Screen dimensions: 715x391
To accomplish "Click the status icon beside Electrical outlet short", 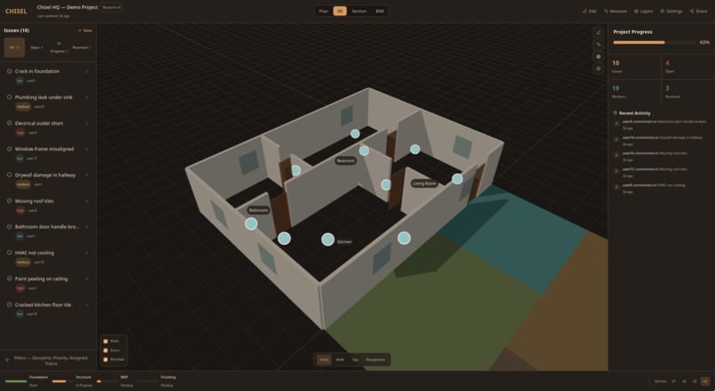I will [x=9, y=123].
